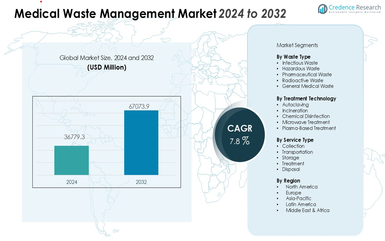Click the By Service Type heading
The height and width of the screenshot is (241, 385).
(x=295, y=140)
